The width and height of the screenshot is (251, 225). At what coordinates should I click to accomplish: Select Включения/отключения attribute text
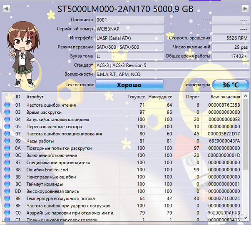click(x=52, y=155)
